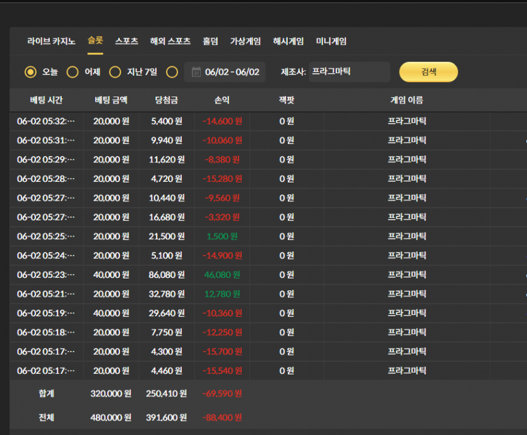The height and width of the screenshot is (435, 527).
Task: Click the 250,410 원 subtotal winnings
Action: tap(167, 393)
